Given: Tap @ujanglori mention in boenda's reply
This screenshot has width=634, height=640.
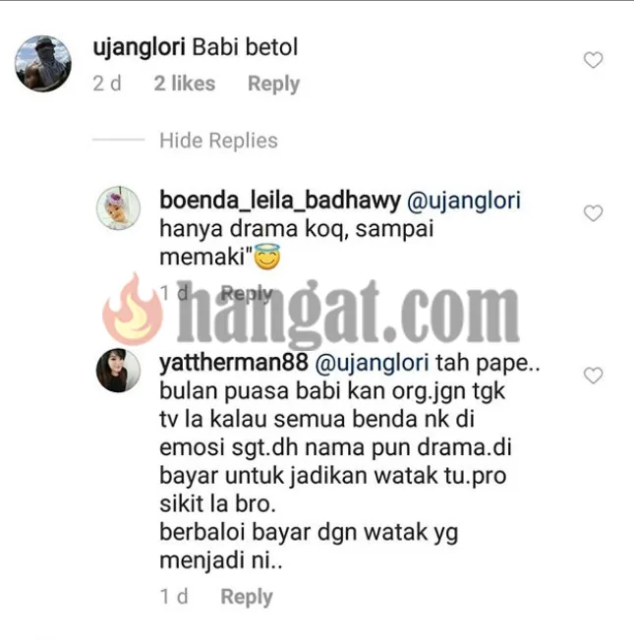Looking at the screenshot, I should (x=464, y=201).
